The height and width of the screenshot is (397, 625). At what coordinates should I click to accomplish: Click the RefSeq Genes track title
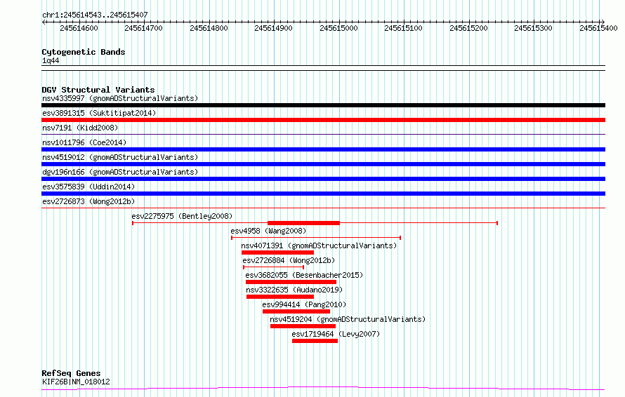71,374
